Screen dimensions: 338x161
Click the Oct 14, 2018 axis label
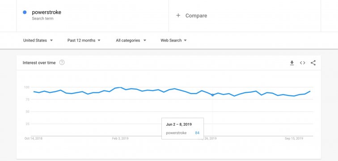34,138
